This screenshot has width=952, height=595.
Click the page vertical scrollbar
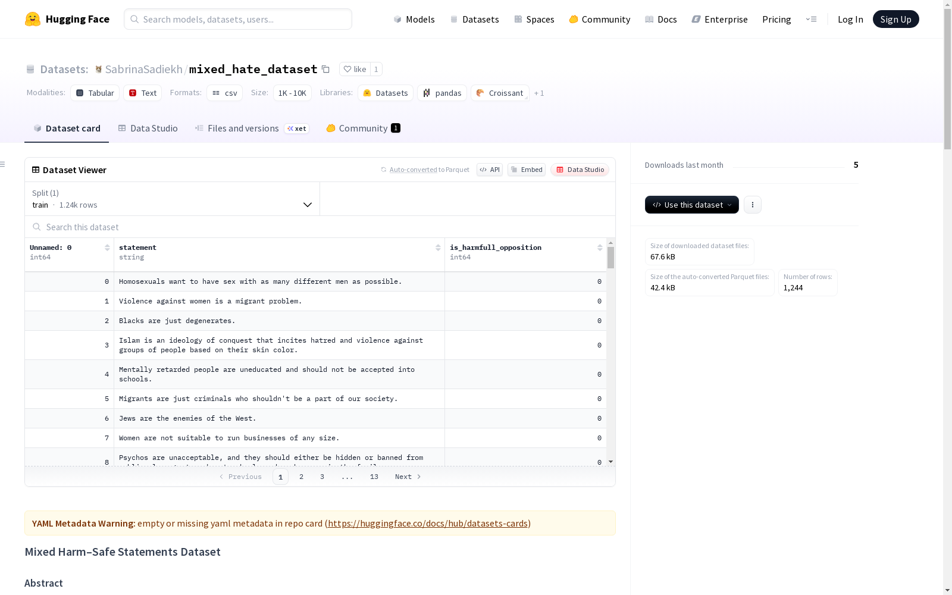947,77
